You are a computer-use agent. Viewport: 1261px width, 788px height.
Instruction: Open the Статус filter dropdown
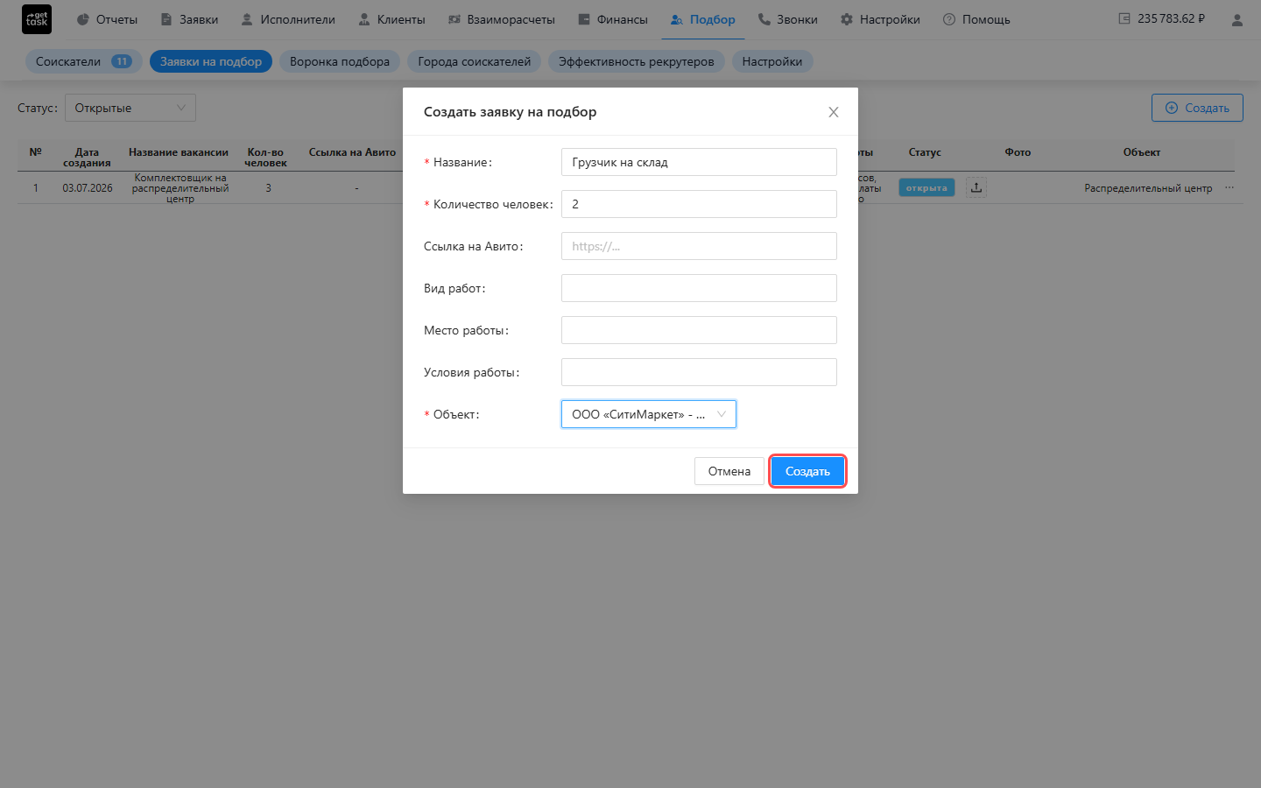(130, 108)
